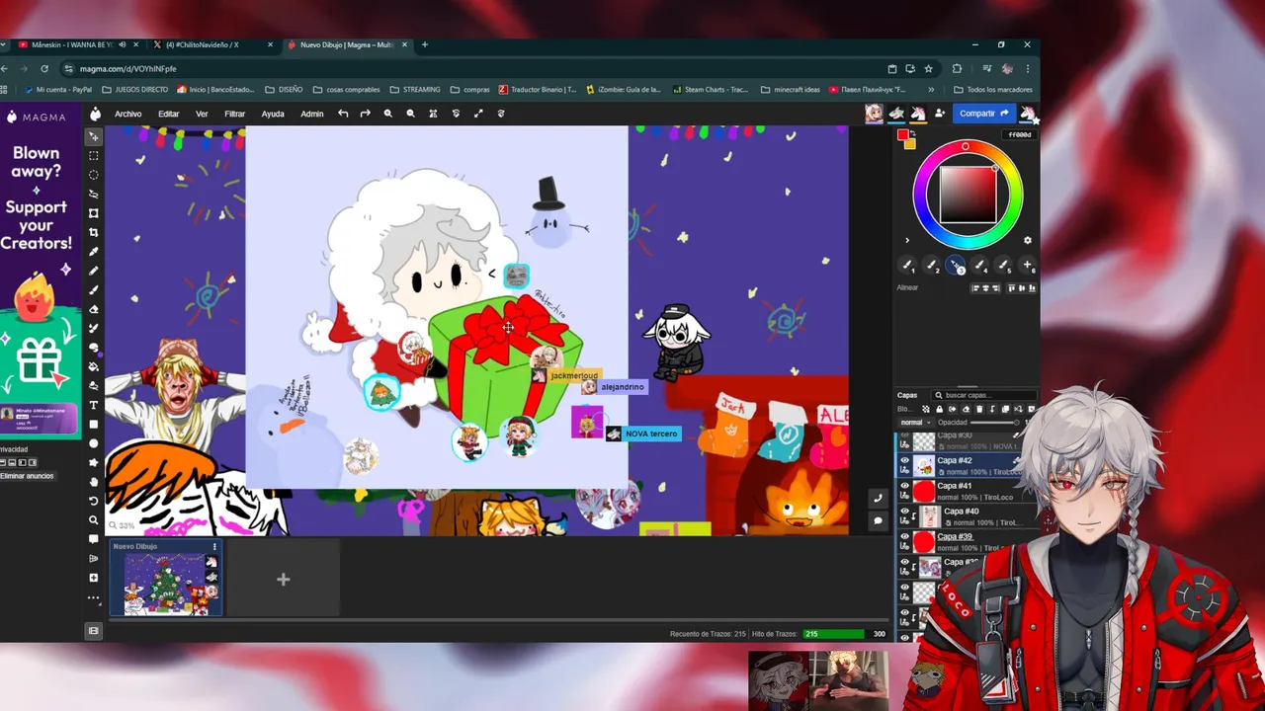This screenshot has width=1265, height=711.
Task: Open the Nuevo Dibujo thumbnail options menu
Action: (214, 546)
